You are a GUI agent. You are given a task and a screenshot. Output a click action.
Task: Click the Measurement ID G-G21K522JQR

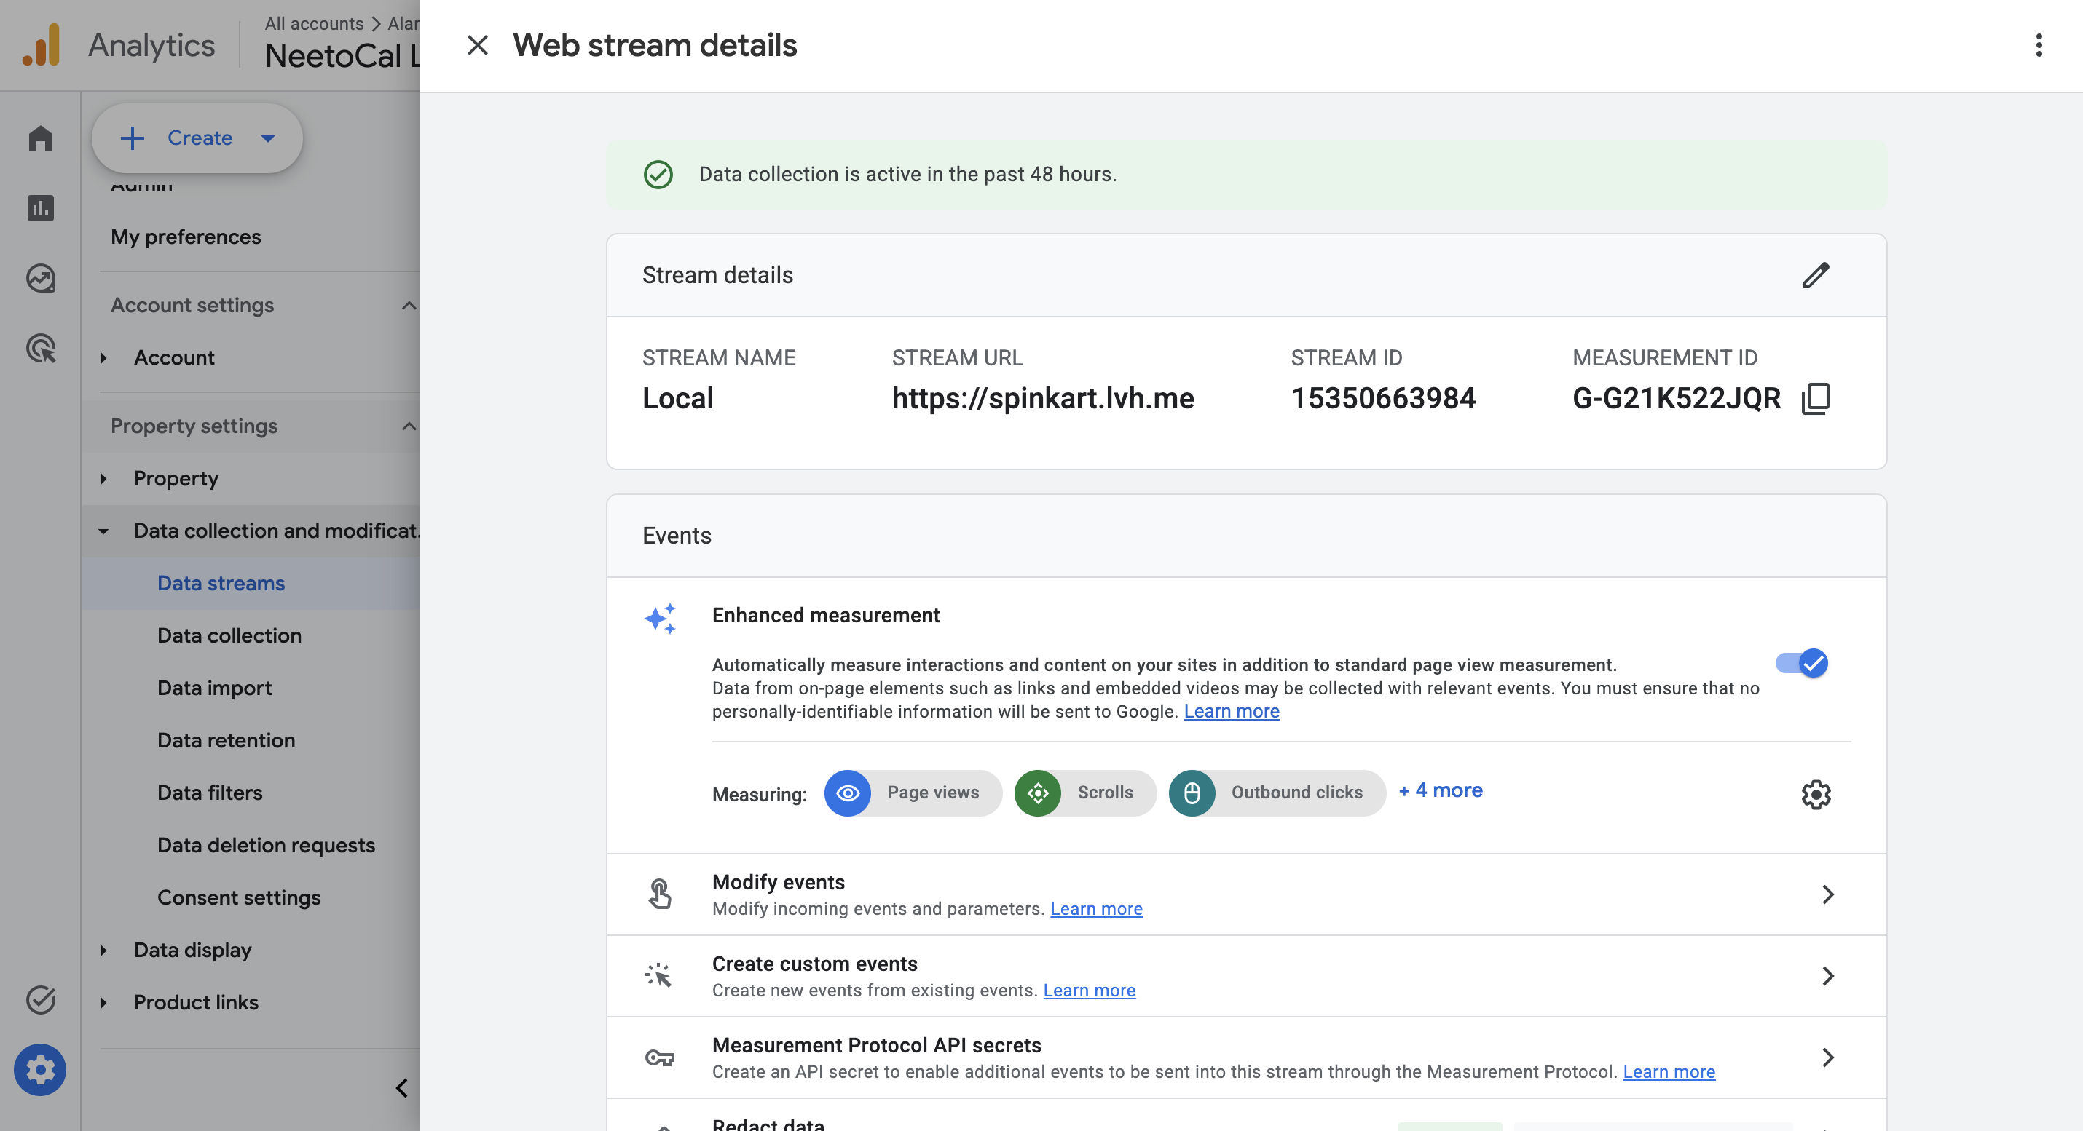click(x=1677, y=398)
